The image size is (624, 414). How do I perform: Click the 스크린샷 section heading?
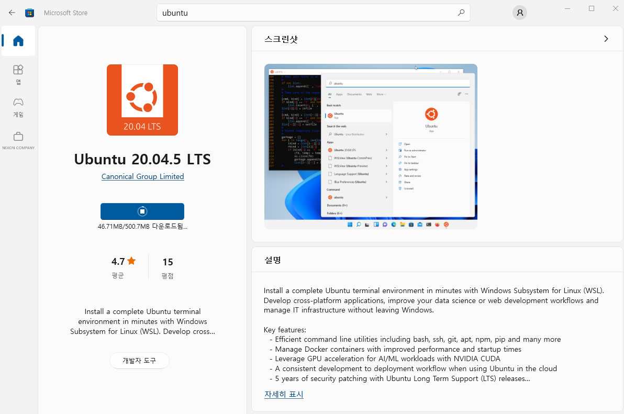[281, 39]
